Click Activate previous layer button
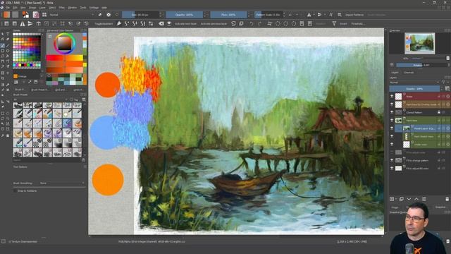 click(x=214, y=24)
